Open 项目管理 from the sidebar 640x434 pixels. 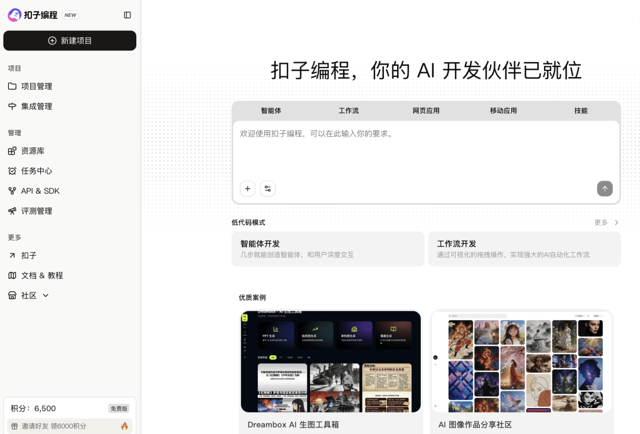pos(36,86)
